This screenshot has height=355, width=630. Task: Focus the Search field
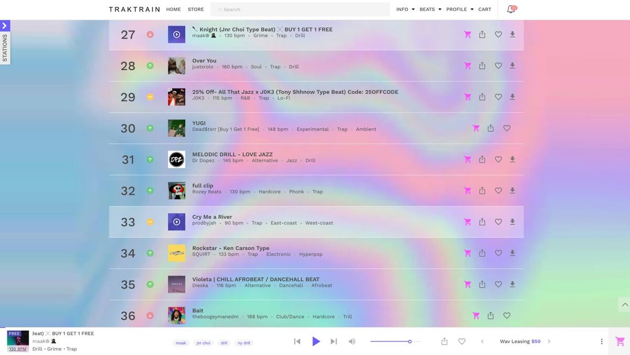300,9
